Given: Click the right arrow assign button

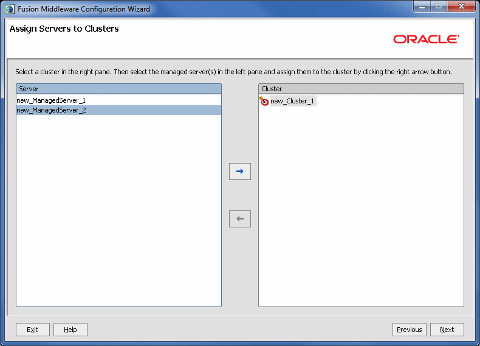Looking at the screenshot, I should click(239, 171).
